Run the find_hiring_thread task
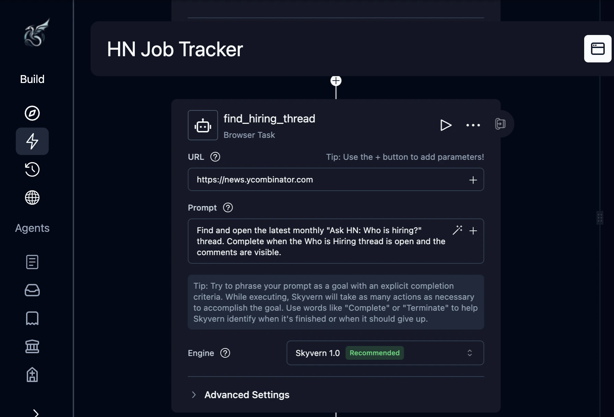 (446, 125)
